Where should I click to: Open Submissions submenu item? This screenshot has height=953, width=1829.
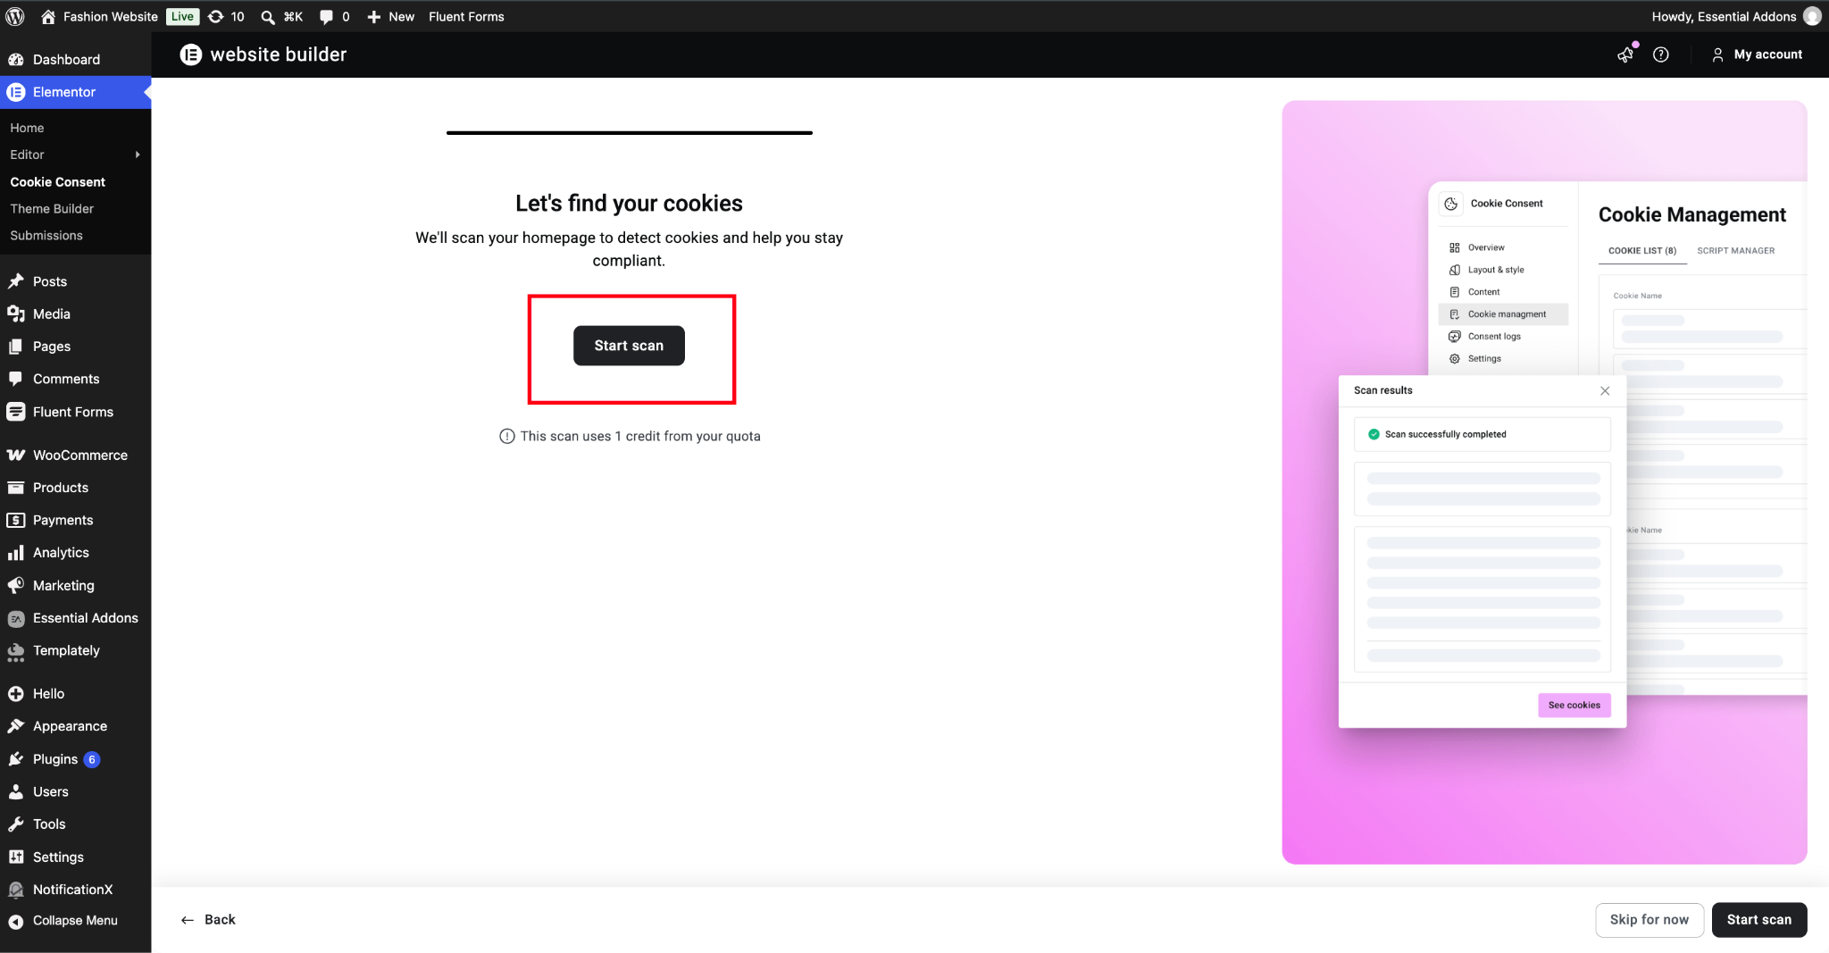(46, 235)
